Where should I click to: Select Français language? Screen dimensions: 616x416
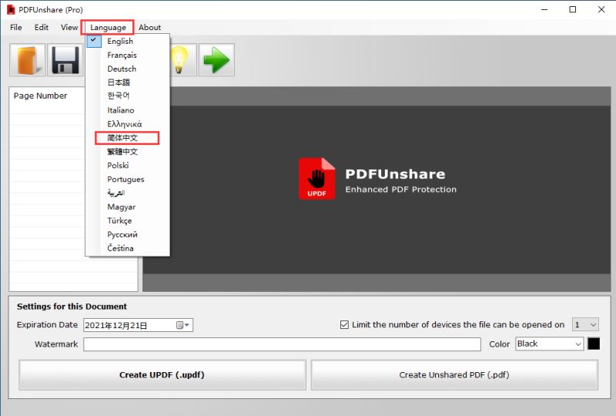[x=128, y=55]
